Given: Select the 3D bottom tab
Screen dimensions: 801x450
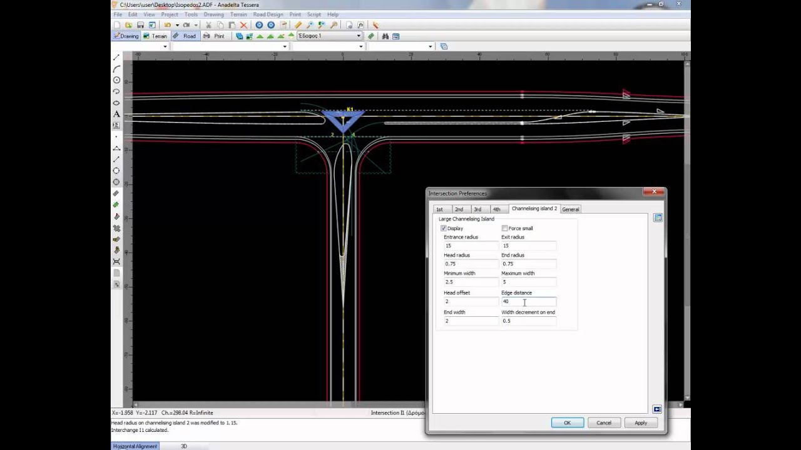Looking at the screenshot, I should pos(184,446).
